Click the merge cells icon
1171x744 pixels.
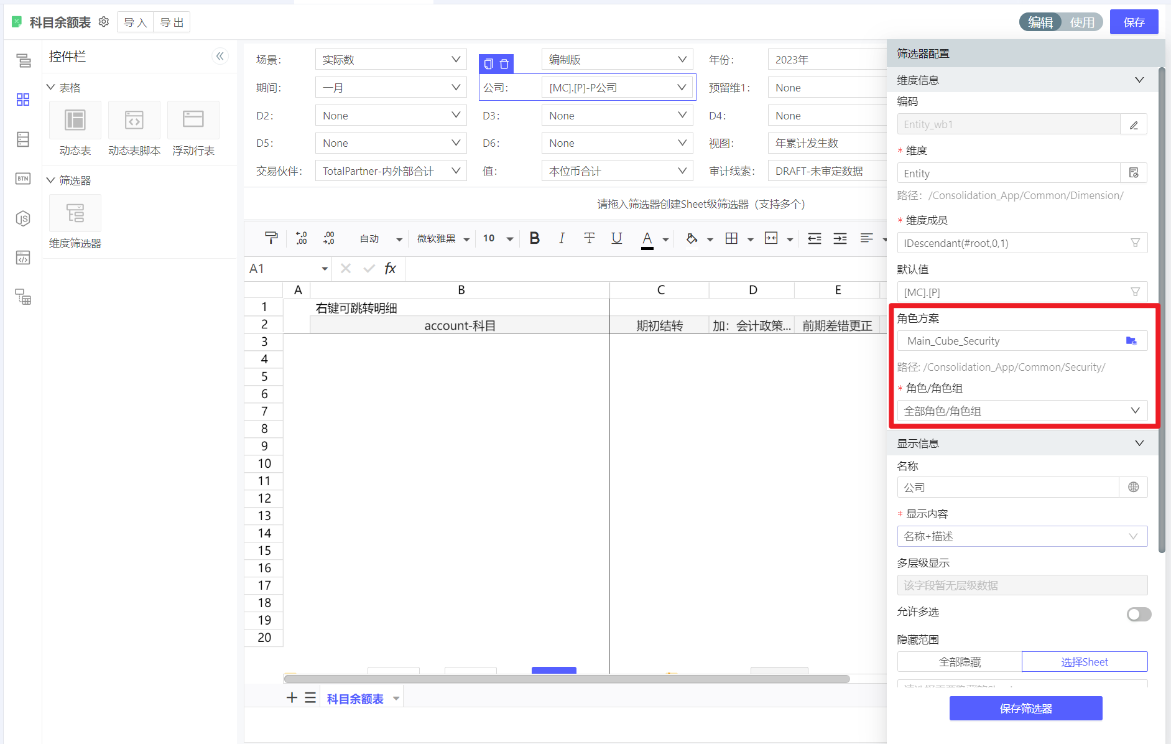click(x=771, y=238)
